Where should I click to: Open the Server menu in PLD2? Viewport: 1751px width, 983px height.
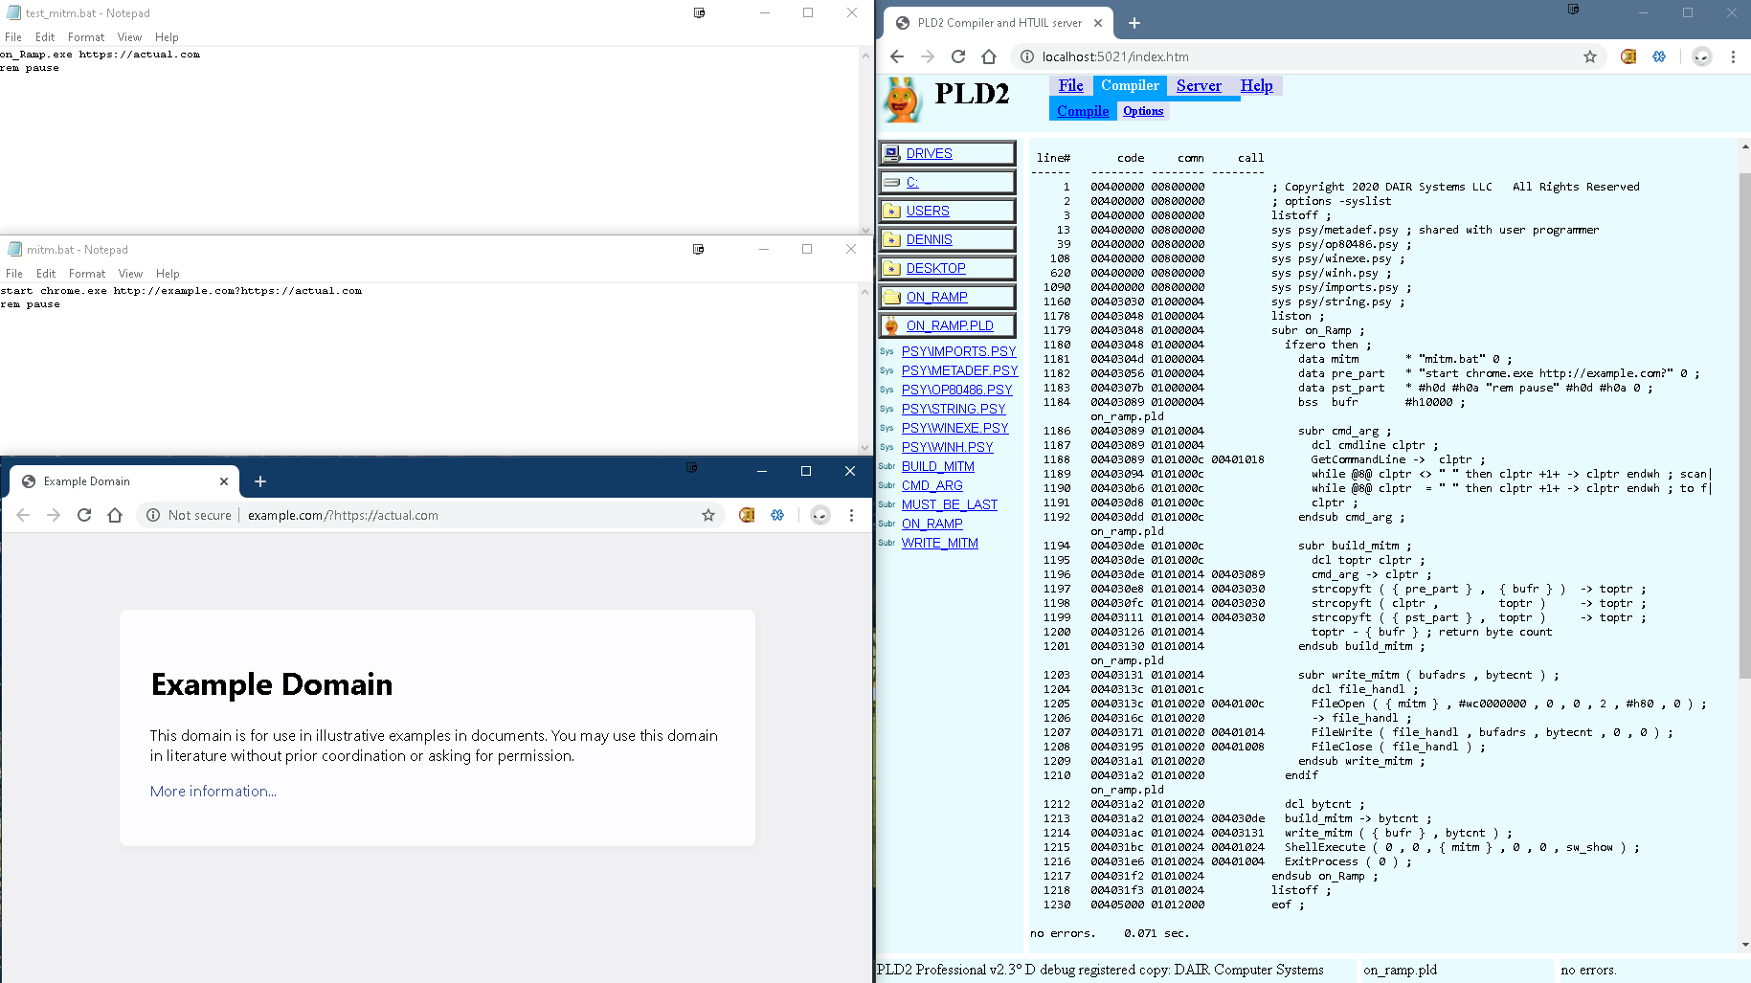coord(1199,85)
